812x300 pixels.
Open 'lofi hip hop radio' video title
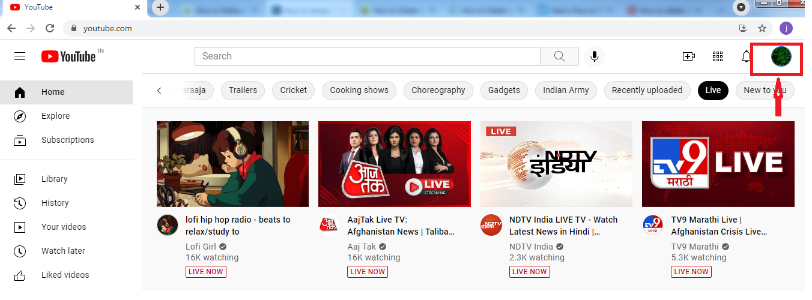pos(238,226)
